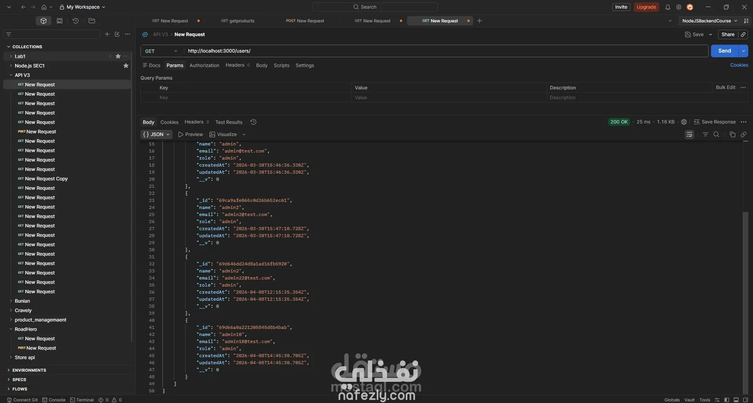Click the Send button
The height and width of the screenshot is (403, 753).
tap(724, 51)
